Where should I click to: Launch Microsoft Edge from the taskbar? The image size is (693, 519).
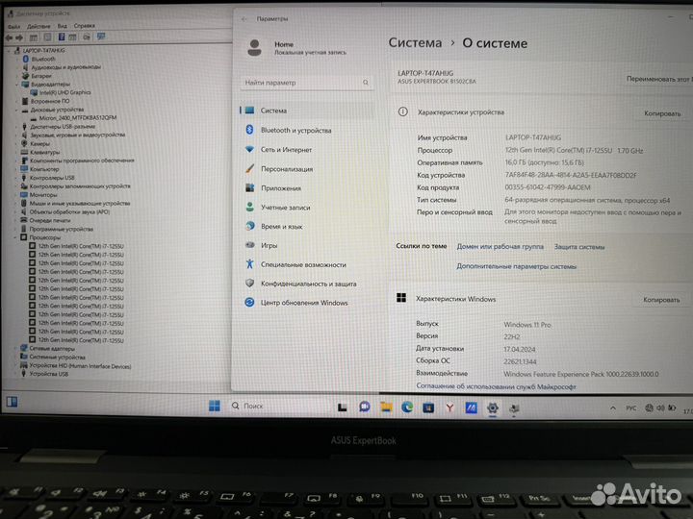[x=407, y=408]
